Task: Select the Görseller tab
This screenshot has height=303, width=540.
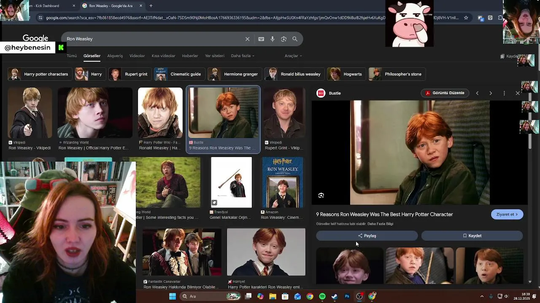Action: pyautogui.click(x=92, y=56)
